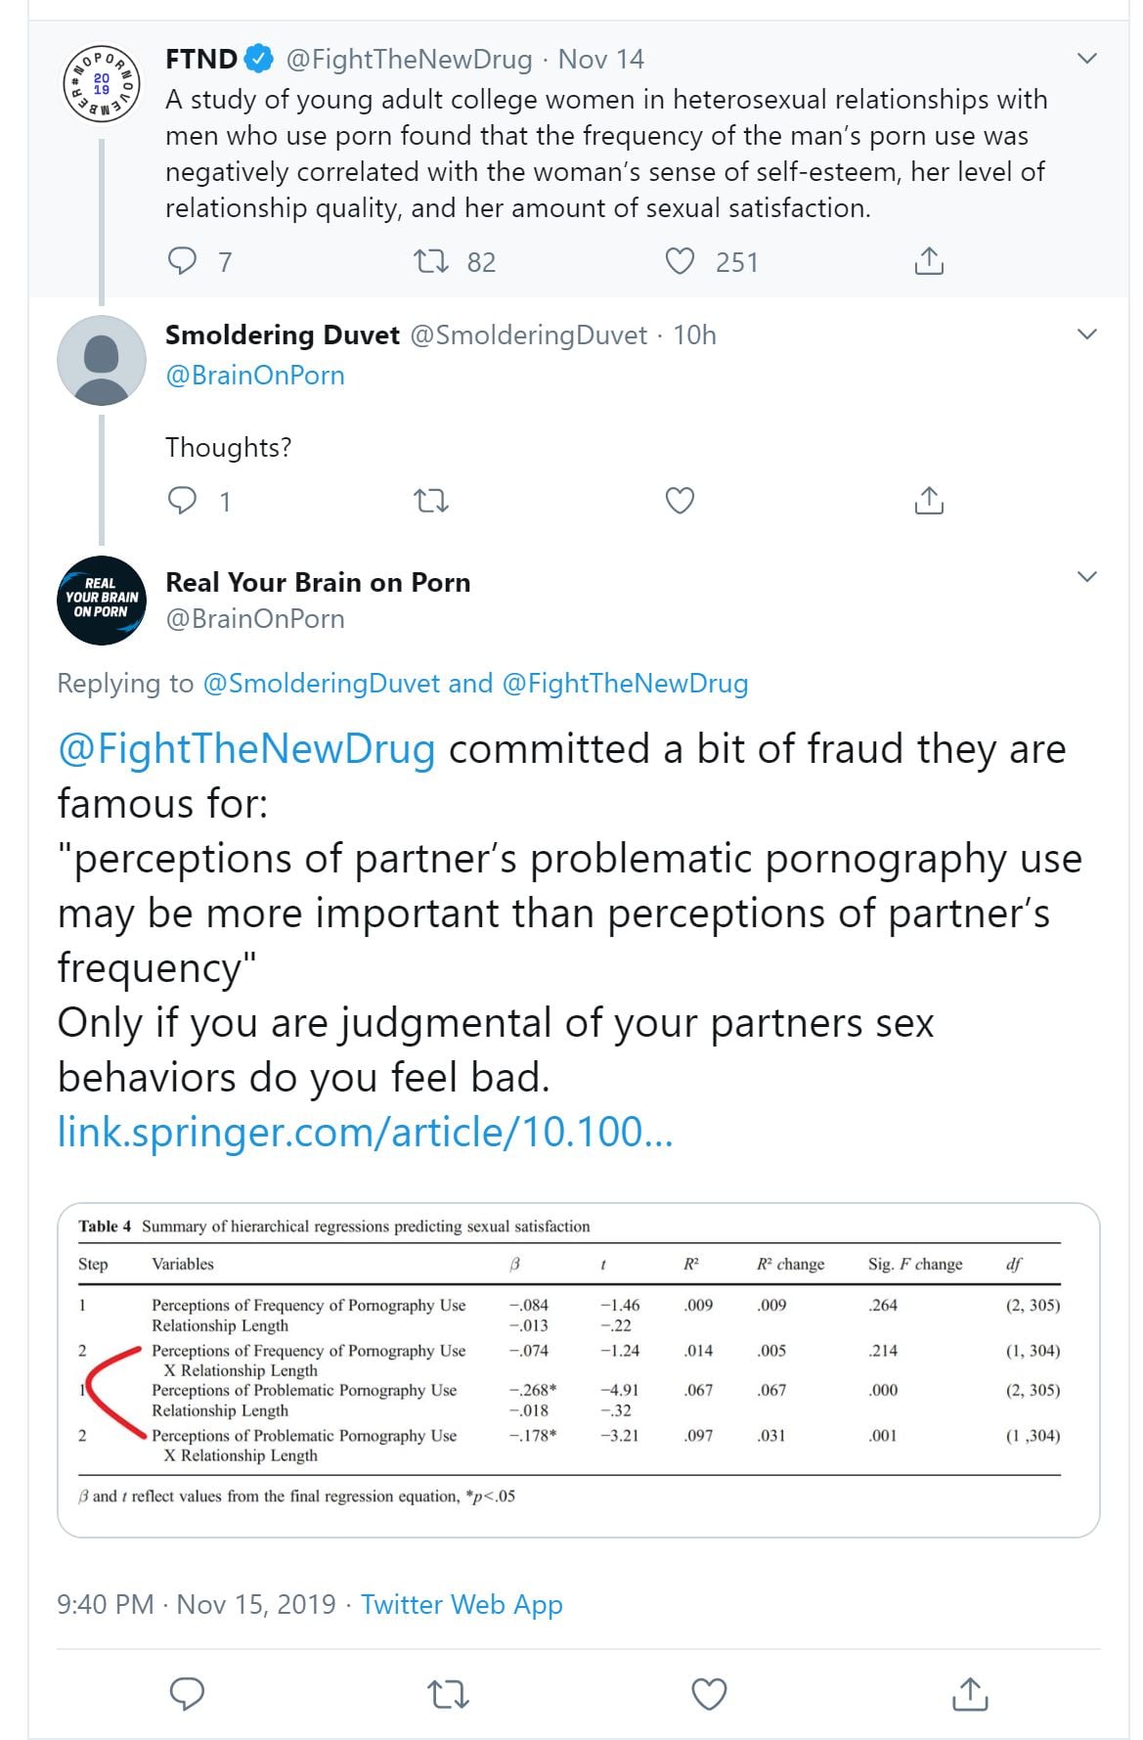Retweet the main BrainOnPorn tweet
1143x1740 pixels.
[x=449, y=1693]
